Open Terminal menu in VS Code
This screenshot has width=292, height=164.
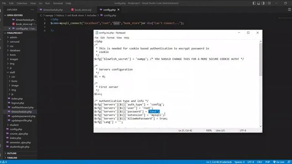pos(58,3)
